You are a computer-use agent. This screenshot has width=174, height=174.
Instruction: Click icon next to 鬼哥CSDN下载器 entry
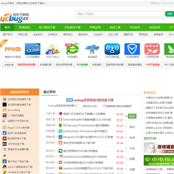pyautogui.click(x=60, y=114)
